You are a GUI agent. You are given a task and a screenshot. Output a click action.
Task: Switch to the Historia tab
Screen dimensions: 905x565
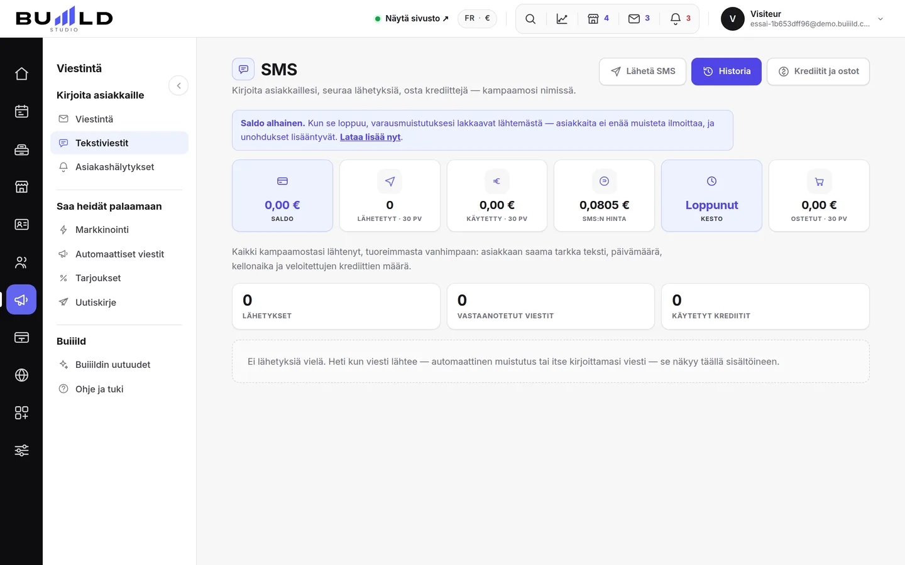coord(727,72)
